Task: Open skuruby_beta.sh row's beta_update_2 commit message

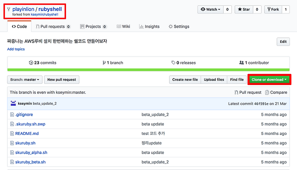Action: 155,162
